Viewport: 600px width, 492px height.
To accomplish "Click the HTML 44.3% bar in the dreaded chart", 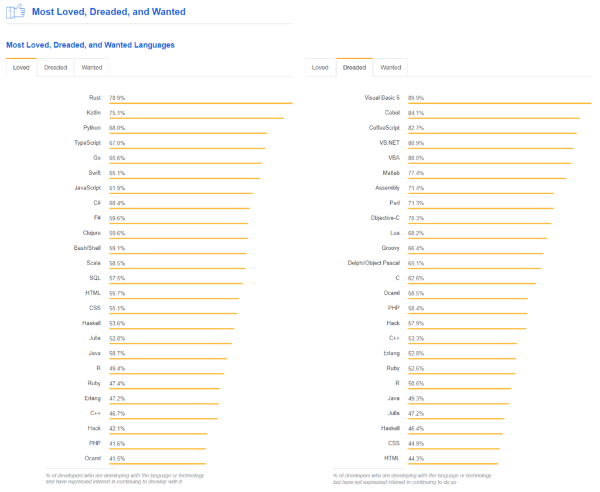I will point(453,464).
